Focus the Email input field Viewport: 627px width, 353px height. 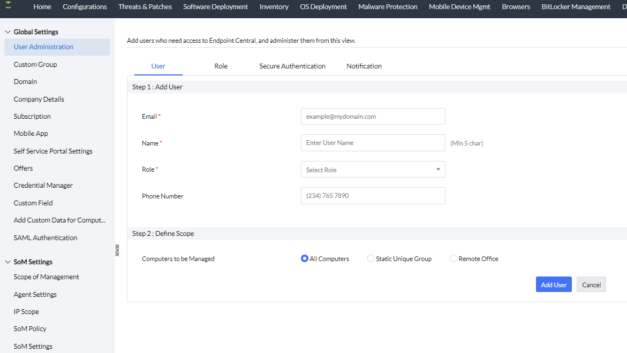373,117
